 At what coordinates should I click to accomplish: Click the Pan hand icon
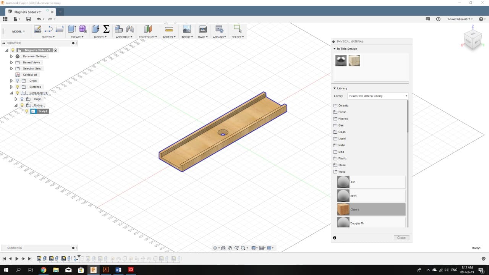click(230, 248)
